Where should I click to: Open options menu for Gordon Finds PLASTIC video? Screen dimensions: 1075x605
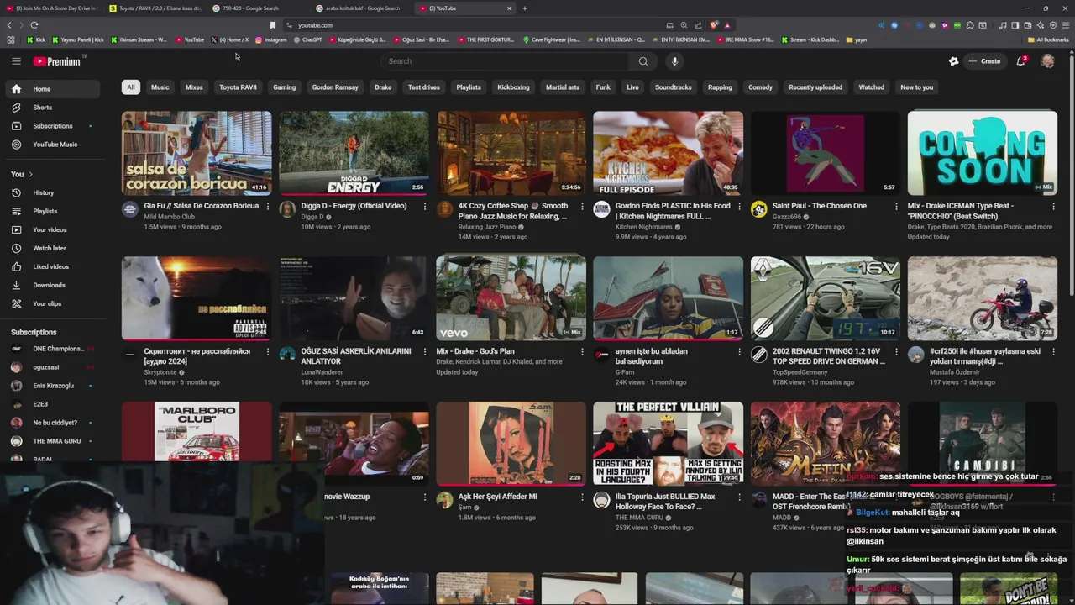[738, 207]
